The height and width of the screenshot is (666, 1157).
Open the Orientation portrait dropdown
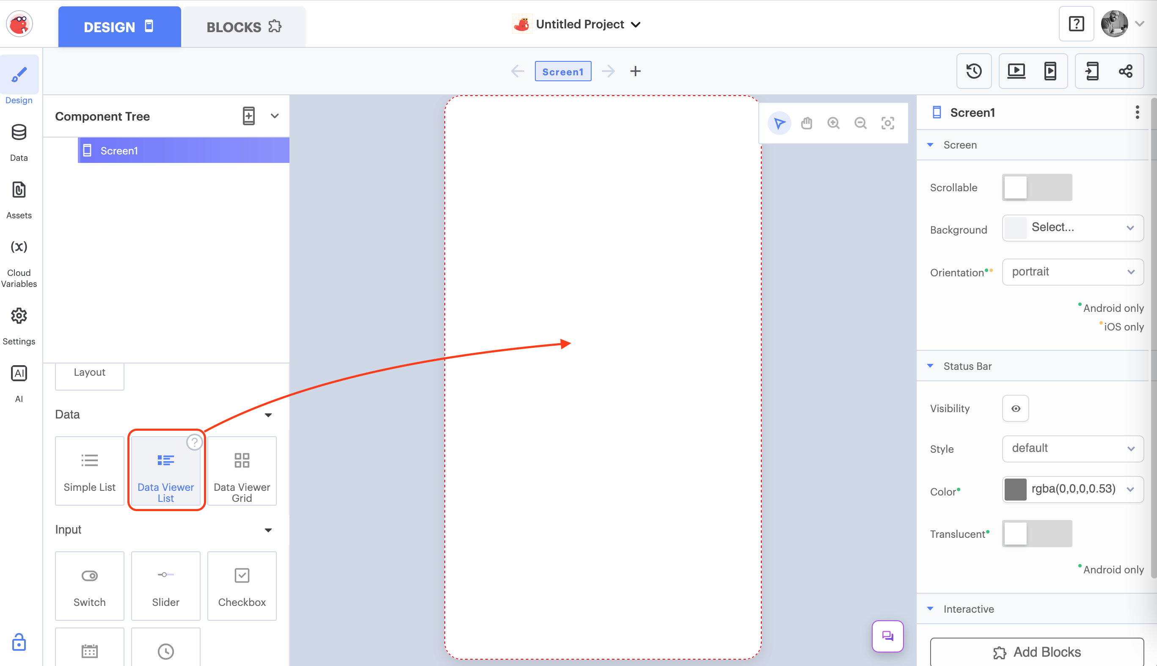tap(1072, 272)
